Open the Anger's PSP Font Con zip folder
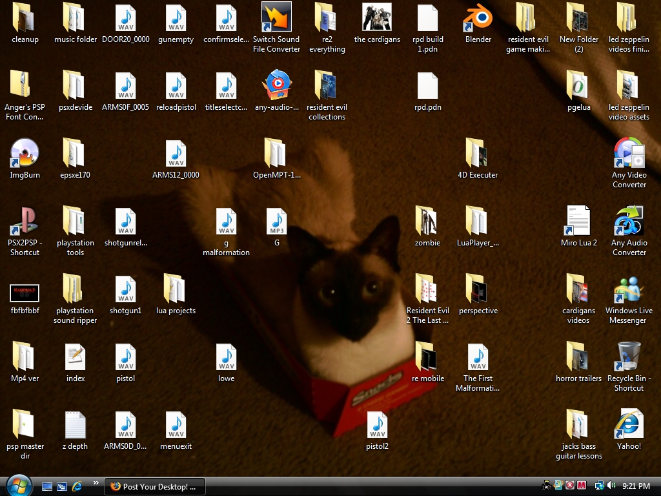The width and height of the screenshot is (661, 496). click(25, 86)
